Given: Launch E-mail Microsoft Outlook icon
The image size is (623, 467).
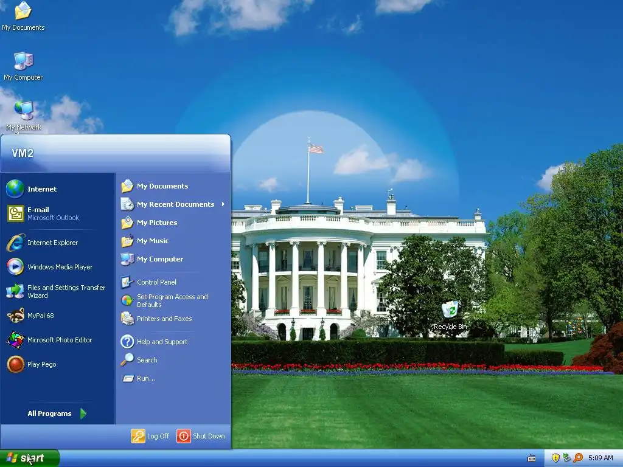Looking at the screenshot, I should [x=15, y=213].
